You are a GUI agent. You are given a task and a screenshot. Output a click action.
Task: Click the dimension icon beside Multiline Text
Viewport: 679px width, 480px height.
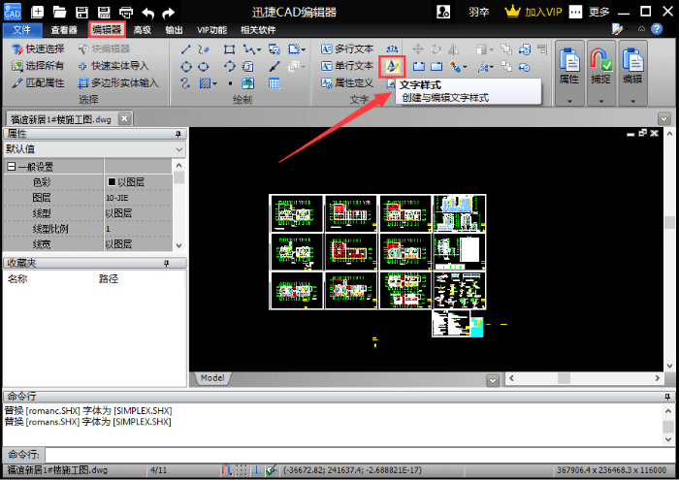392,48
